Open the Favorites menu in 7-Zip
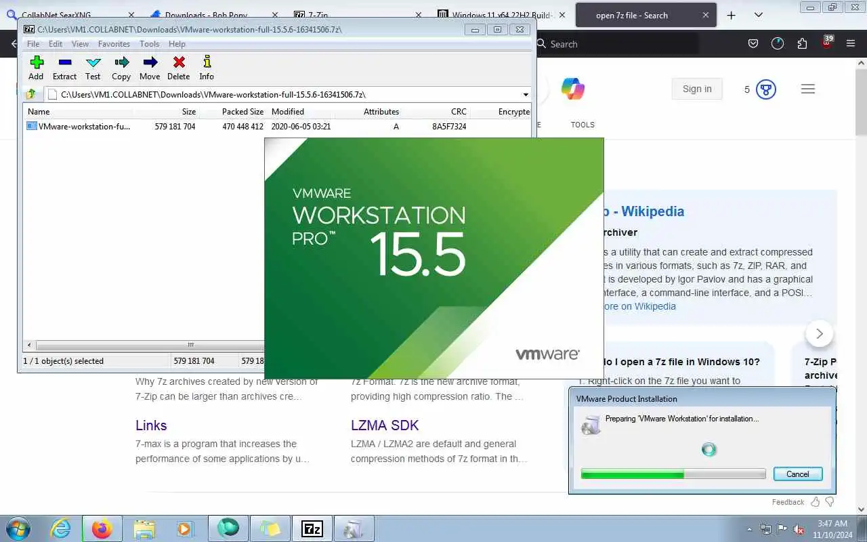This screenshot has width=867, height=542. [114, 44]
